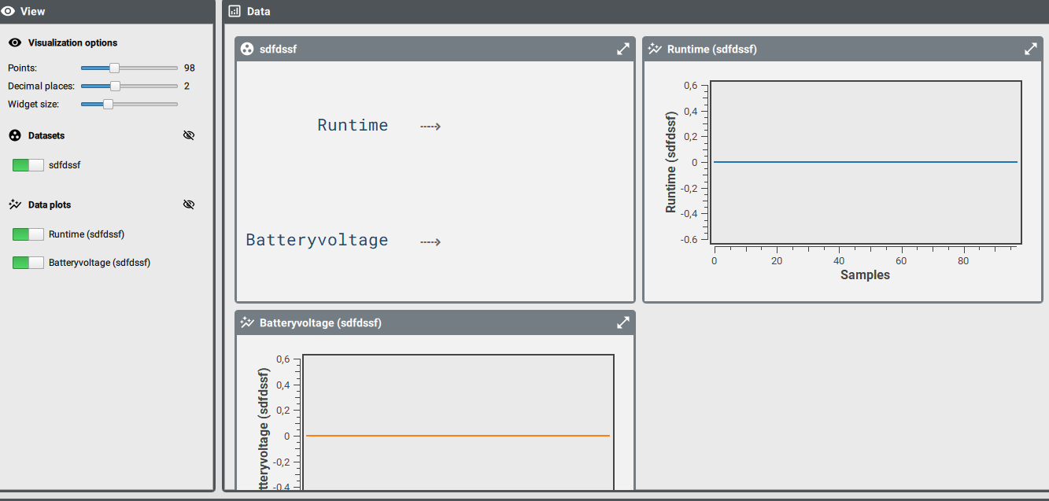Click the Batteryvoltage (sdfdssf) label in Data plots list

(99, 263)
